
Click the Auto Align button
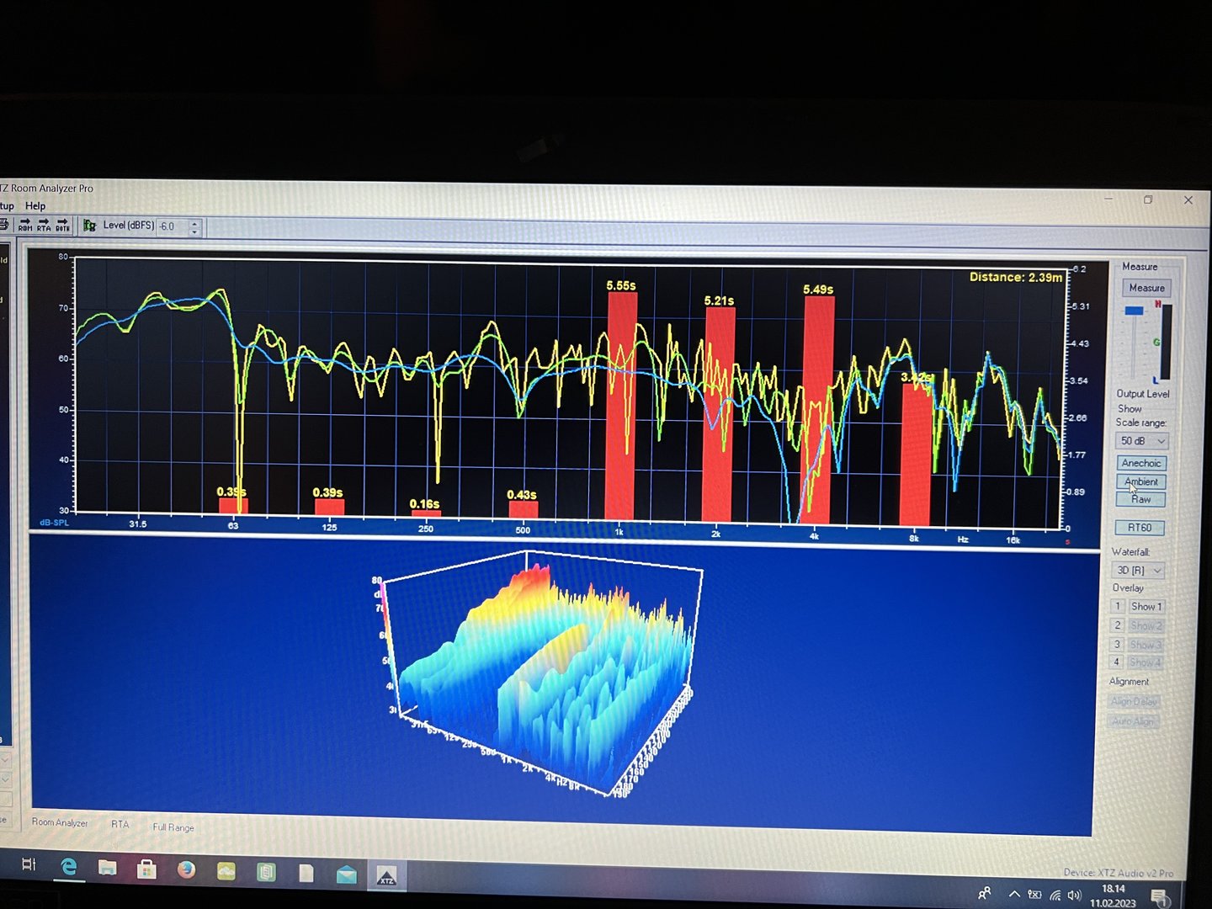point(1133,721)
